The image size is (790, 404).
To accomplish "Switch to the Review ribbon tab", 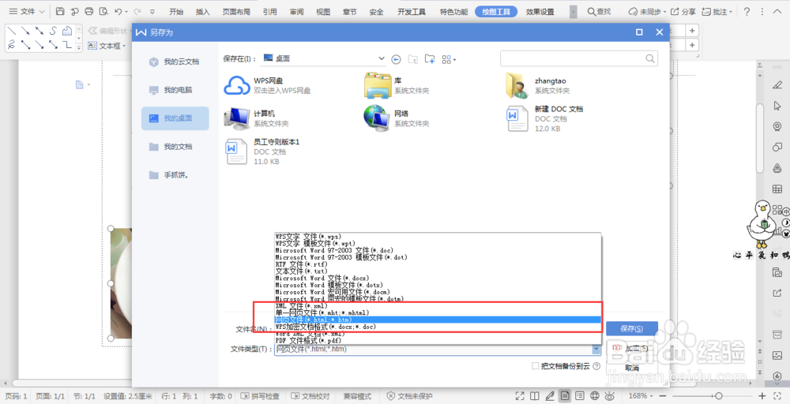I will coord(297,12).
